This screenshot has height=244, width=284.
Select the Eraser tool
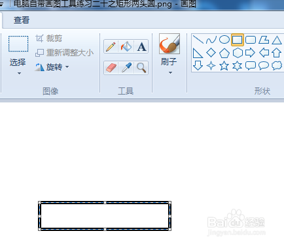[x=111, y=68]
